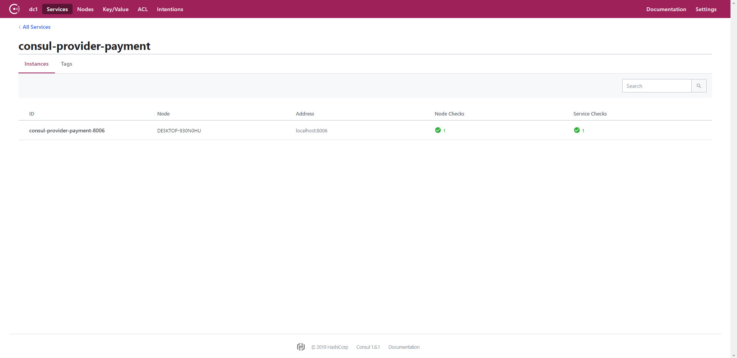Click the Consul logo icon
Image resolution: width=737 pixels, height=358 pixels.
click(x=15, y=9)
